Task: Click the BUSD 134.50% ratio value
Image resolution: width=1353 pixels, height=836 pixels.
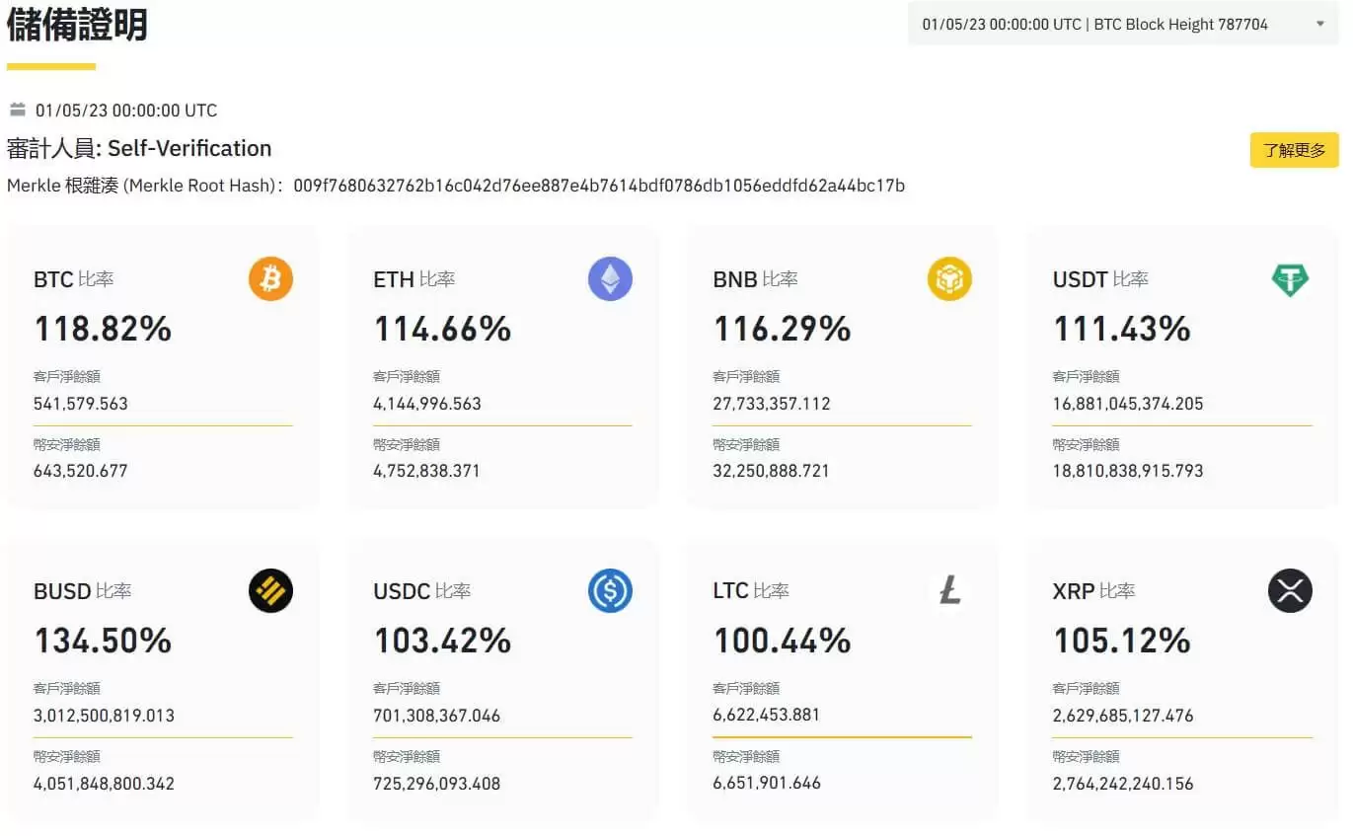Action: coord(103,641)
